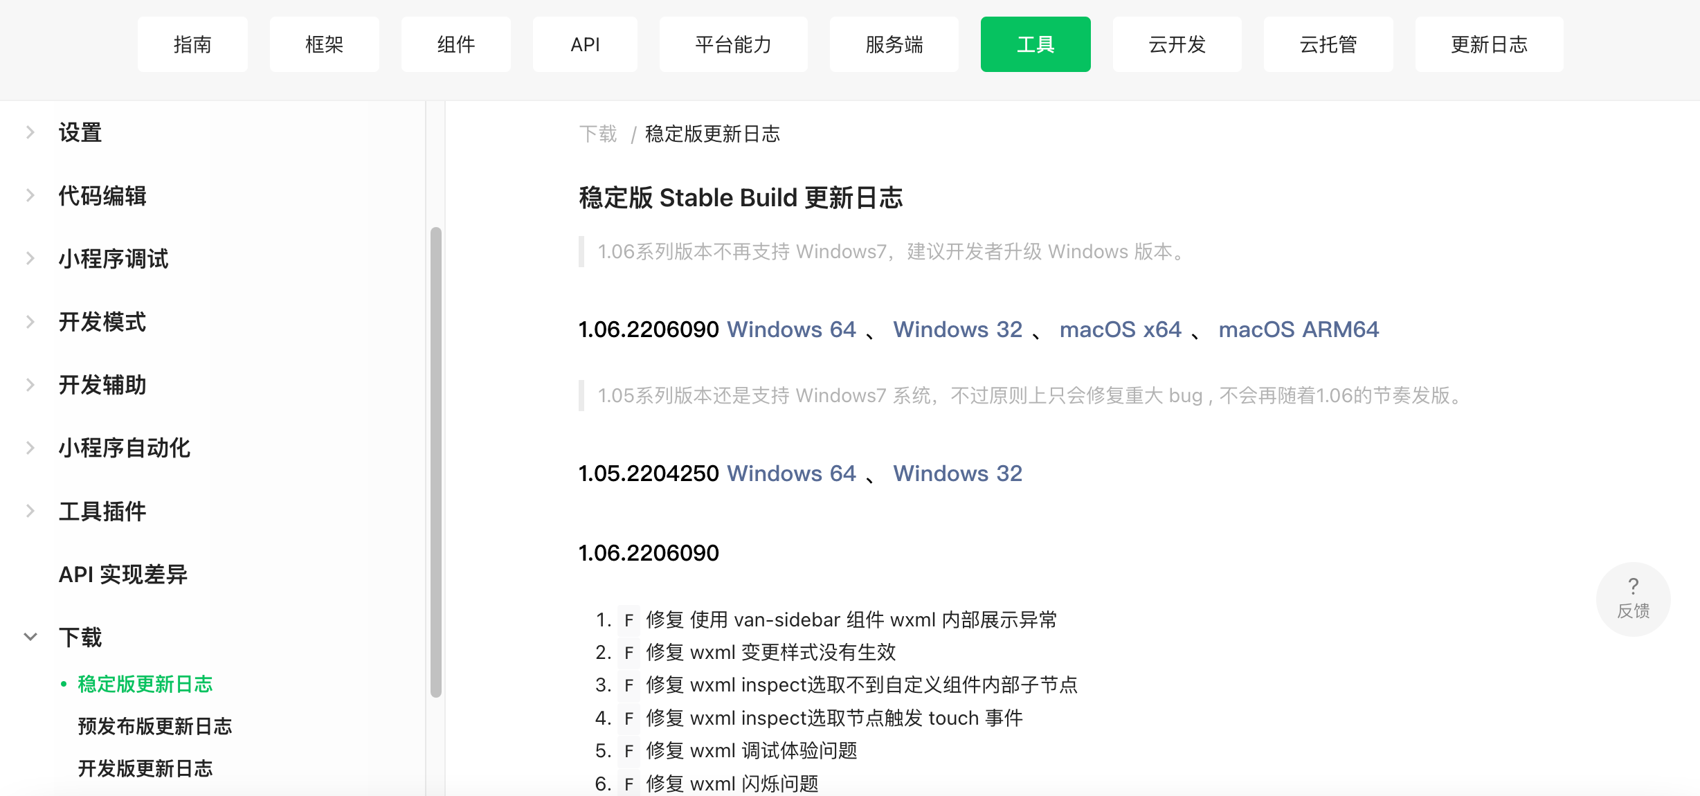Select the API top navigation tab
The image size is (1700, 796).
[x=585, y=44]
